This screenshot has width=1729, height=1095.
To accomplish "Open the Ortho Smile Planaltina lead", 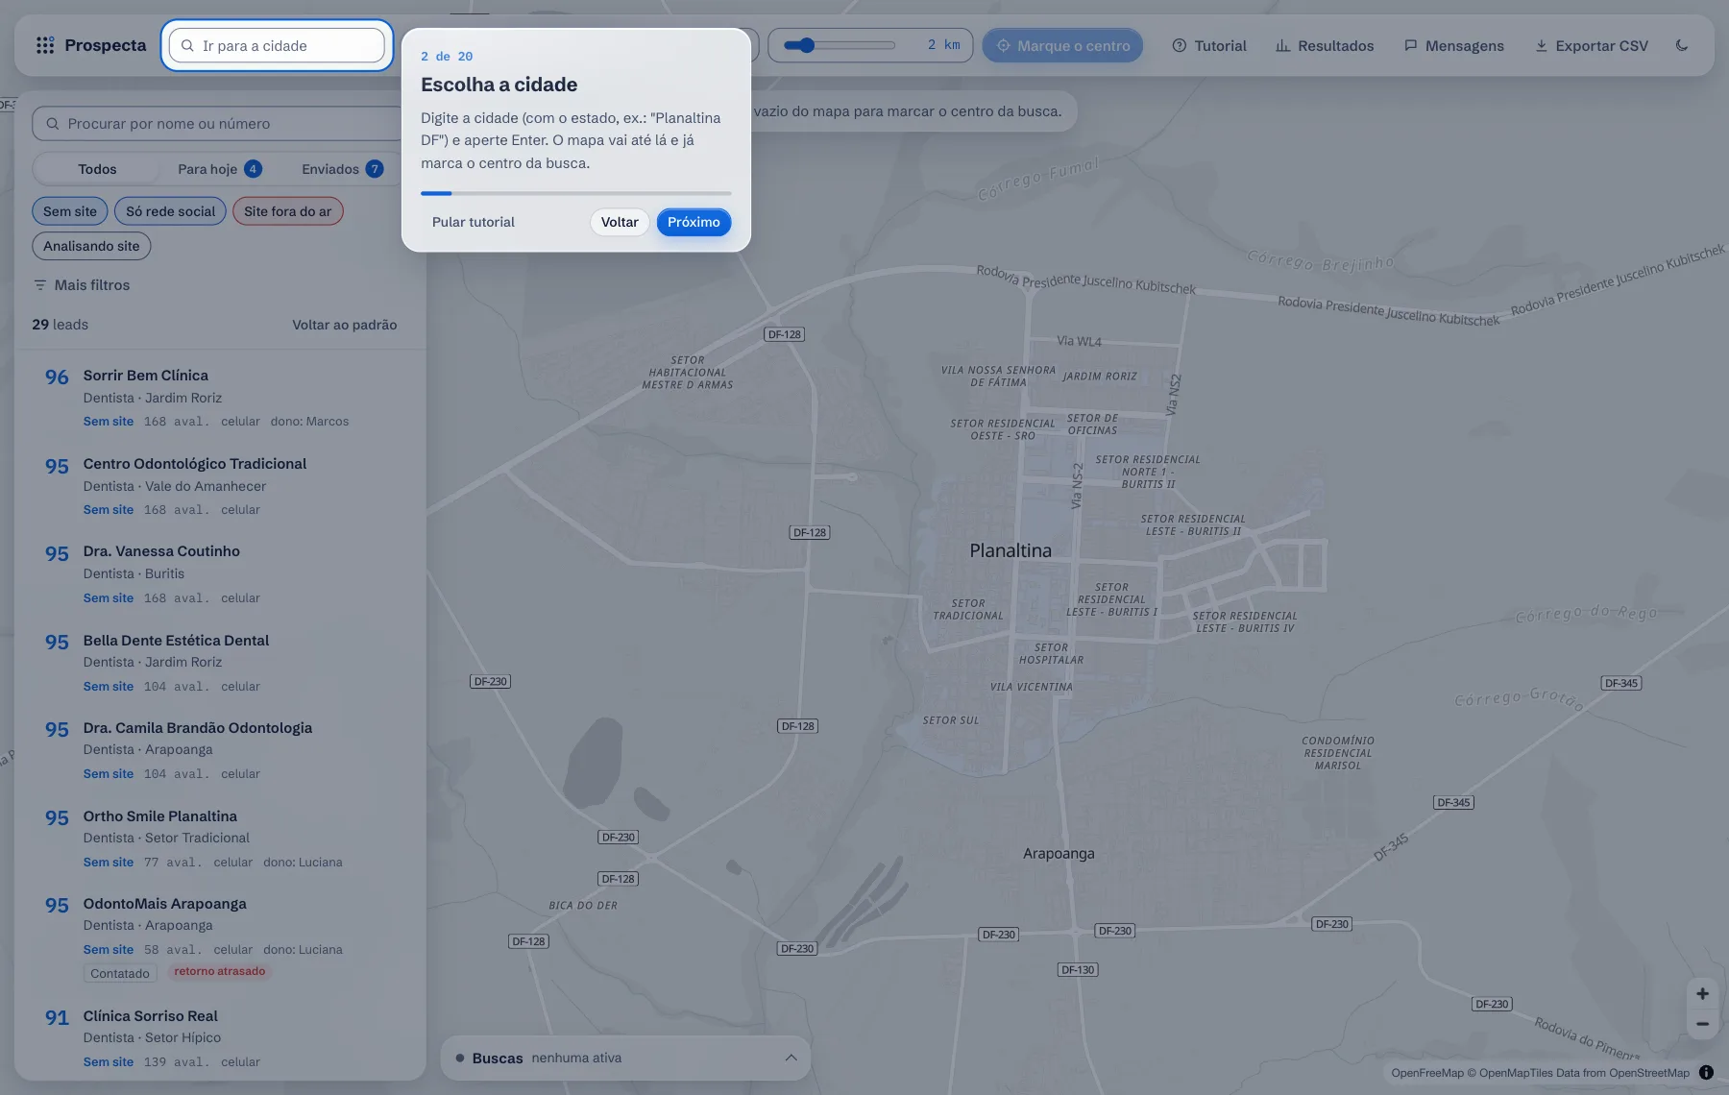I will 220,838.
